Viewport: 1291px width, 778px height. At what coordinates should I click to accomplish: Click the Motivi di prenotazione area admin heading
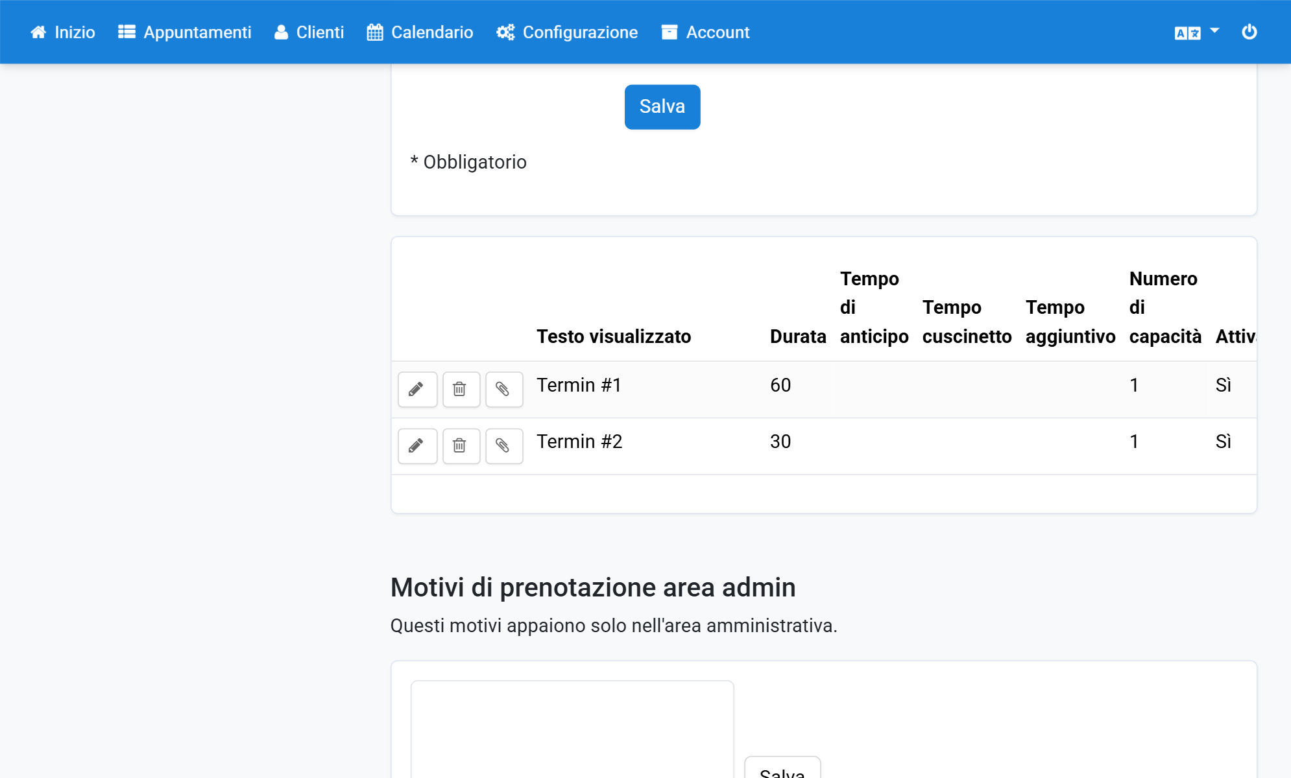[593, 587]
